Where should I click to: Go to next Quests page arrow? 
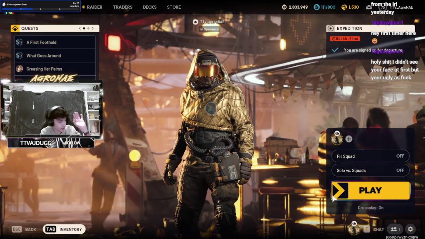93,29
